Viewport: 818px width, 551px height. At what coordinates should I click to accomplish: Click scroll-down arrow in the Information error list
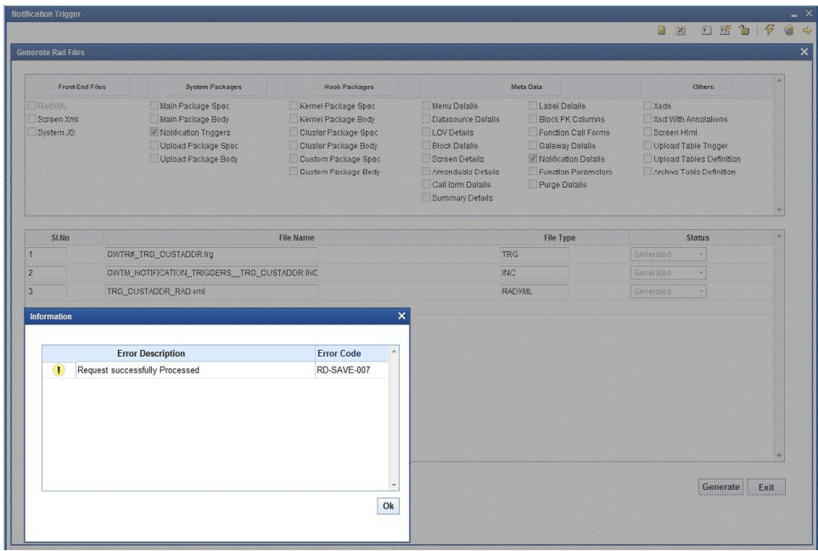[394, 485]
